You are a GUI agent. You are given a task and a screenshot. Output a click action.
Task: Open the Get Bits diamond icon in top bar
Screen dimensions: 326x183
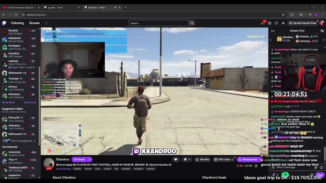(x=283, y=23)
